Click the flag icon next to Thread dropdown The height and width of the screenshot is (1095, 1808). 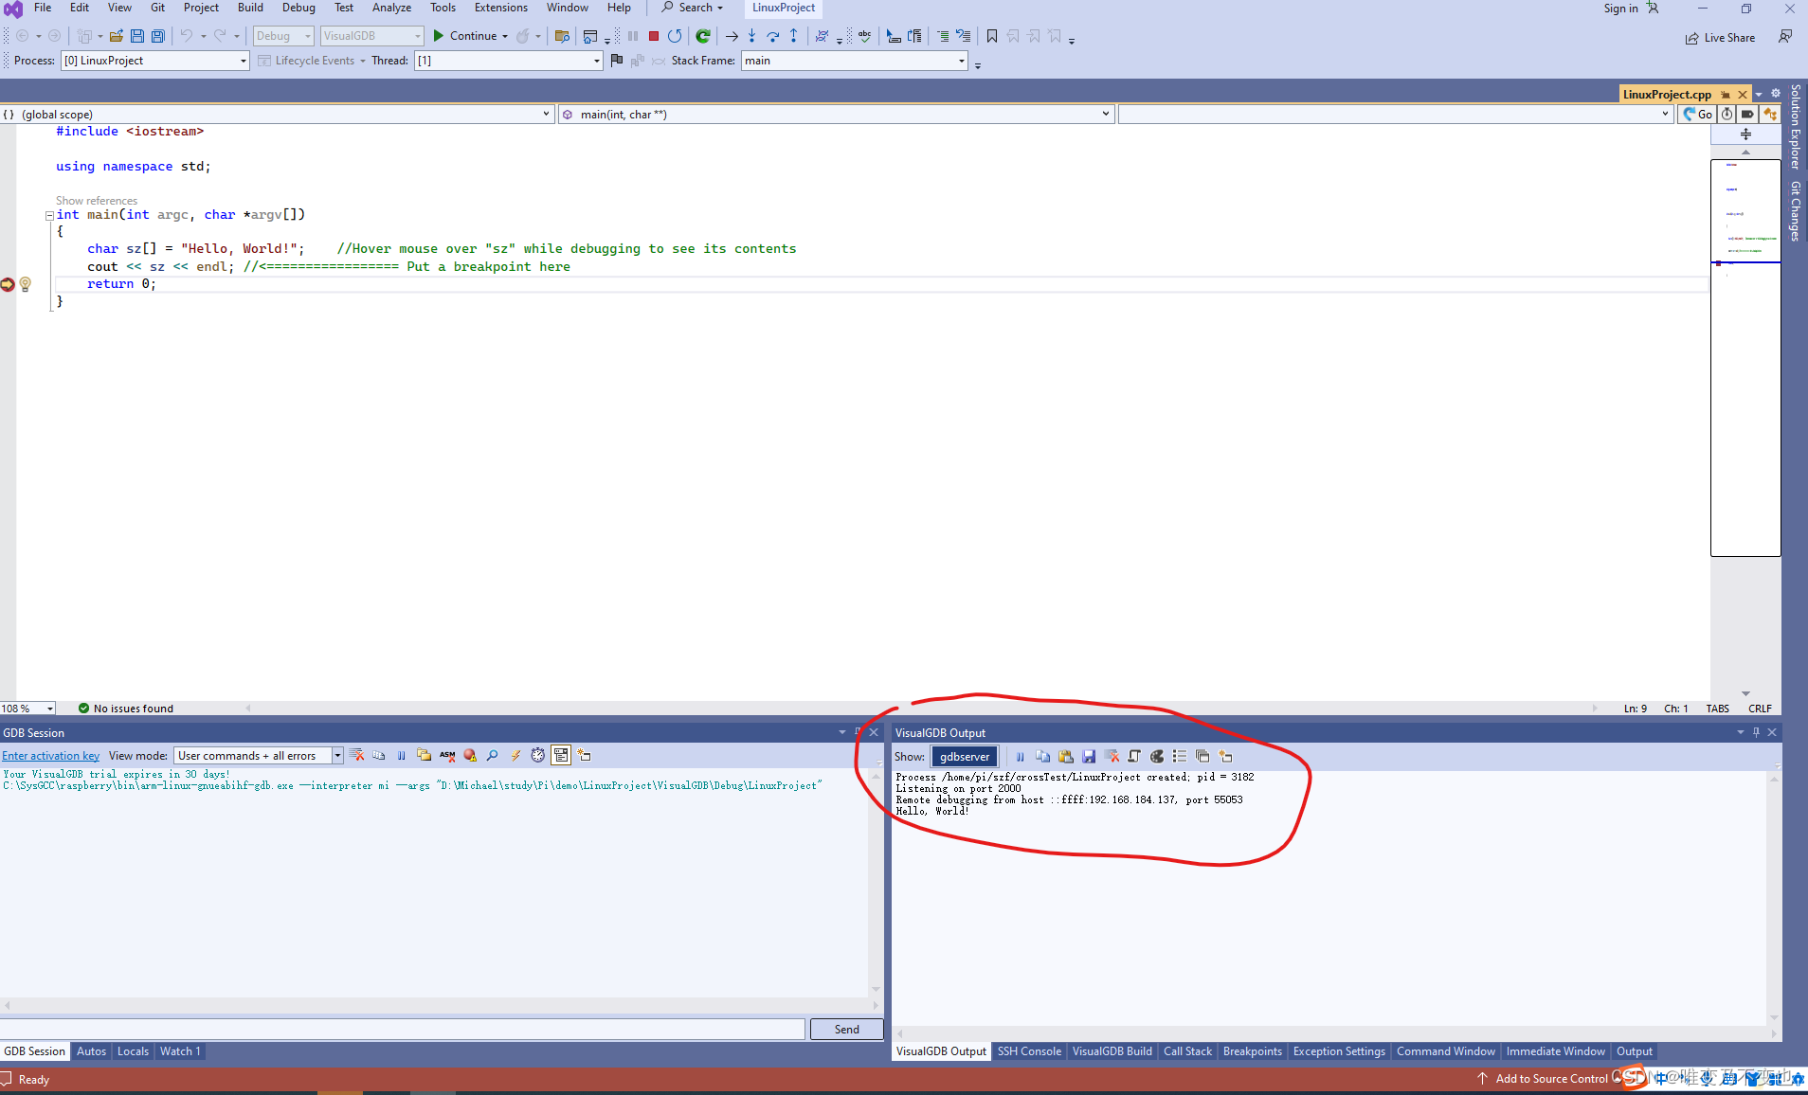point(617,61)
